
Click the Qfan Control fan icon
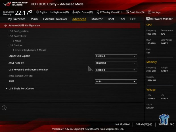point(74,12)
